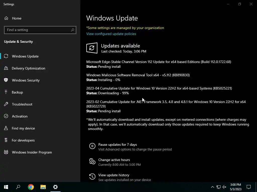Viewport: 257px width, 192px height.
Task: Open View update history
Action: [114, 175]
